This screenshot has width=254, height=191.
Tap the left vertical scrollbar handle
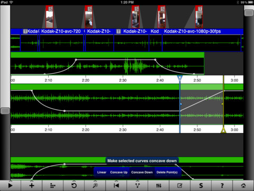click(5, 111)
